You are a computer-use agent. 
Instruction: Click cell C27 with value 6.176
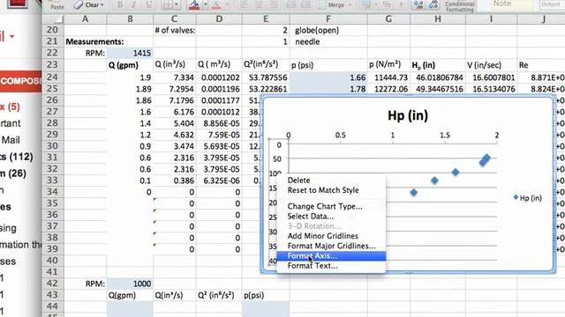coord(175,112)
